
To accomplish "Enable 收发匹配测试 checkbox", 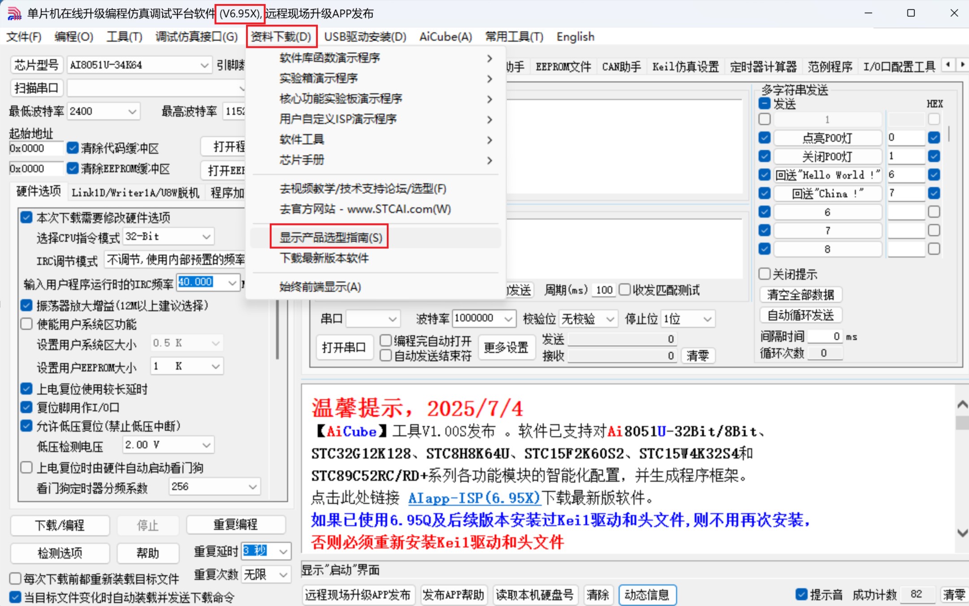I will (x=624, y=290).
